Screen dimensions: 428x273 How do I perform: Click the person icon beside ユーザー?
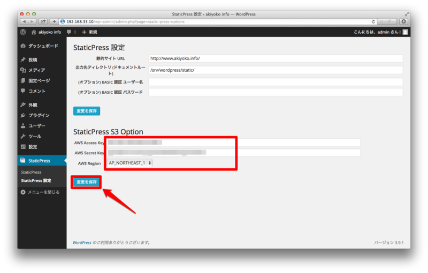click(23, 126)
